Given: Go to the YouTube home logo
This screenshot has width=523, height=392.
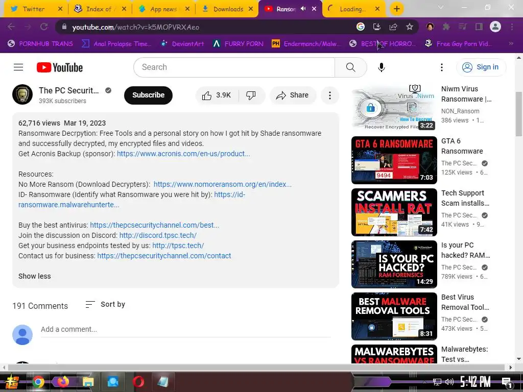Looking at the screenshot, I should pos(60,67).
